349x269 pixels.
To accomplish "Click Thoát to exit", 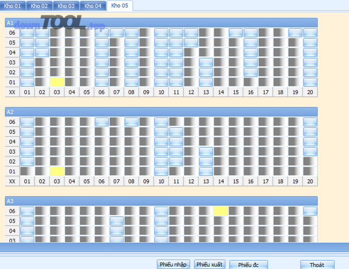I will coord(317,265).
